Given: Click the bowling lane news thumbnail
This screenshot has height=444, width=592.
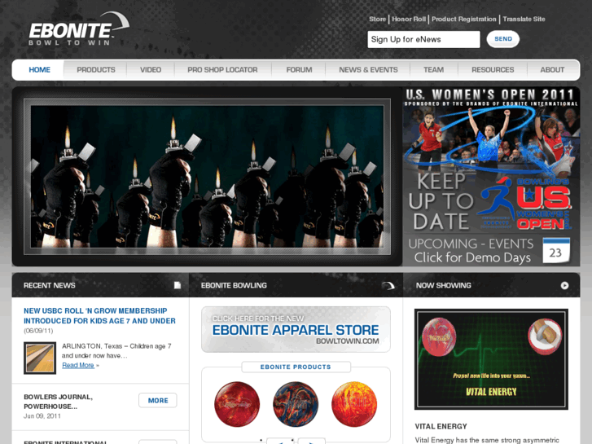Looking at the screenshot, I should (x=40, y=358).
